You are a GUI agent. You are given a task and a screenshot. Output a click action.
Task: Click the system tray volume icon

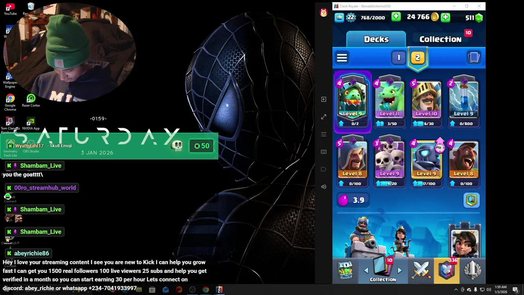[x=489, y=290]
